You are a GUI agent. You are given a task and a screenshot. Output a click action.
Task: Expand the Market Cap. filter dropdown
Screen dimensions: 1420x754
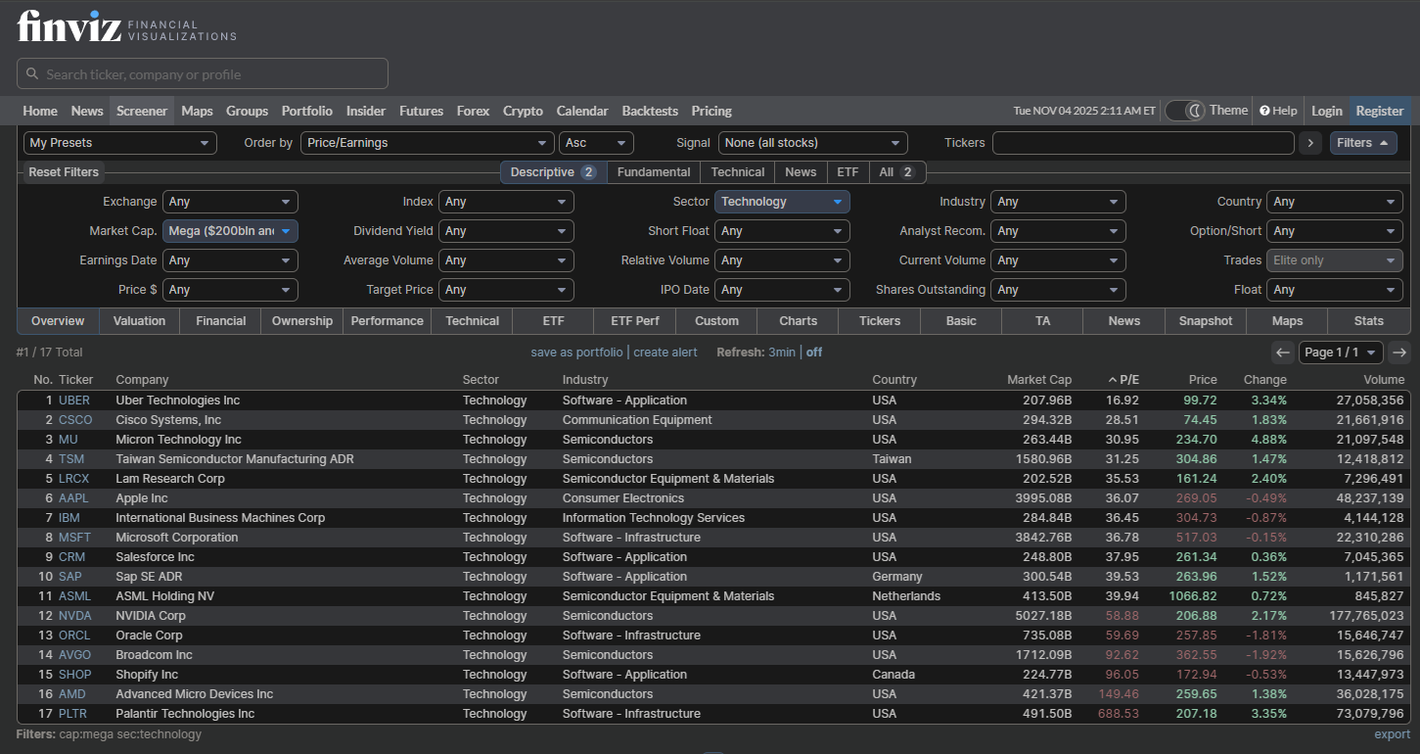pyautogui.click(x=230, y=231)
